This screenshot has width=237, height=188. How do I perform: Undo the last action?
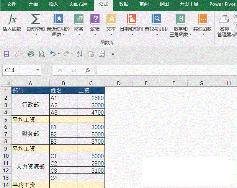(53, 53)
